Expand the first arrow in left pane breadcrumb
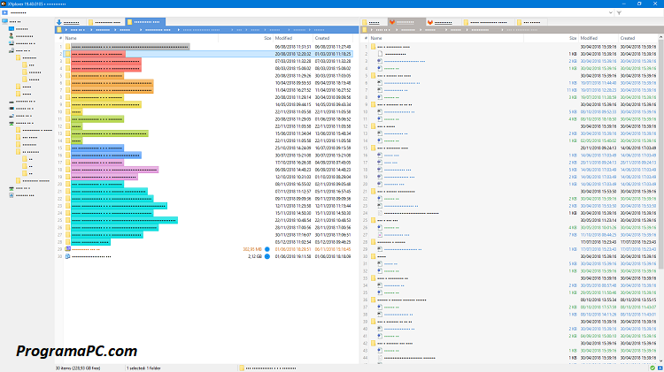 tap(67, 30)
